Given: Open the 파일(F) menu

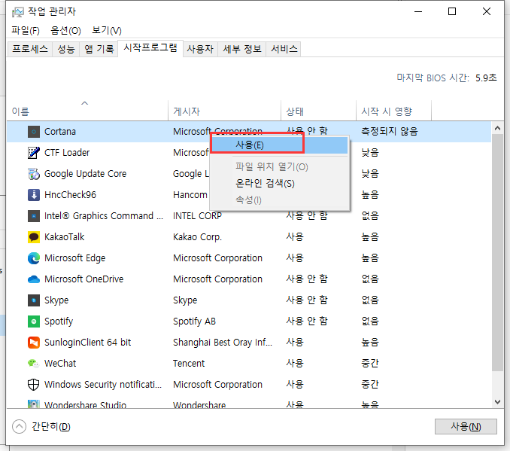Looking at the screenshot, I should point(26,31).
